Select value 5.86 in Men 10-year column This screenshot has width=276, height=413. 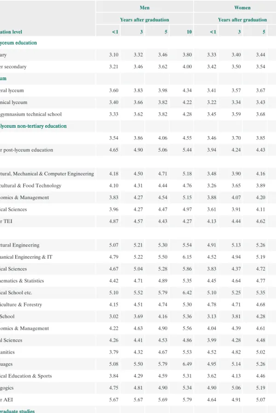[187, 269]
